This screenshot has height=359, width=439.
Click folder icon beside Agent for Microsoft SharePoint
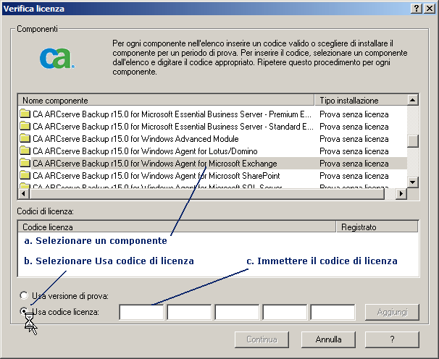(25, 175)
